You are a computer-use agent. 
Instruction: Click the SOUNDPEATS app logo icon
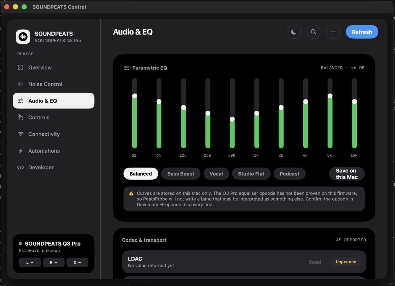(x=23, y=37)
